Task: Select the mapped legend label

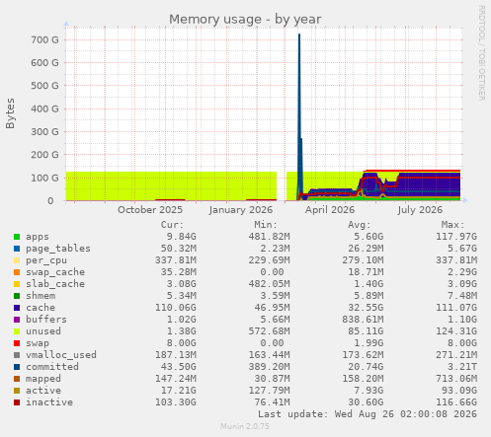Action: click(43, 379)
